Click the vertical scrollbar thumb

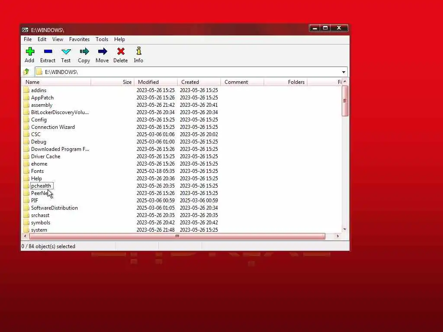[x=345, y=100]
